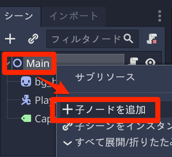This screenshot has height=157, width=172.
Task: Click the サブリソース menu header
Action: pos(105,77)
